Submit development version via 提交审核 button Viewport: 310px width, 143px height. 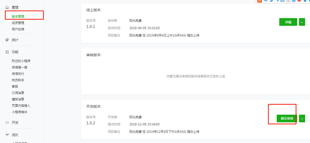[287, 118]
